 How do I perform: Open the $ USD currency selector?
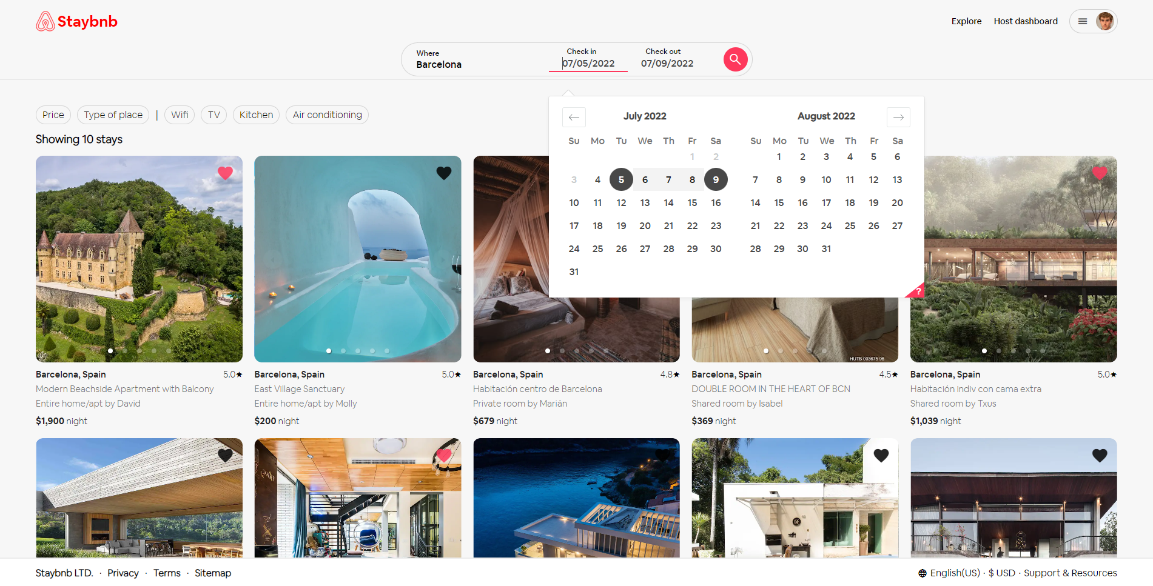pyautogui.click(x=1001, y=573)
